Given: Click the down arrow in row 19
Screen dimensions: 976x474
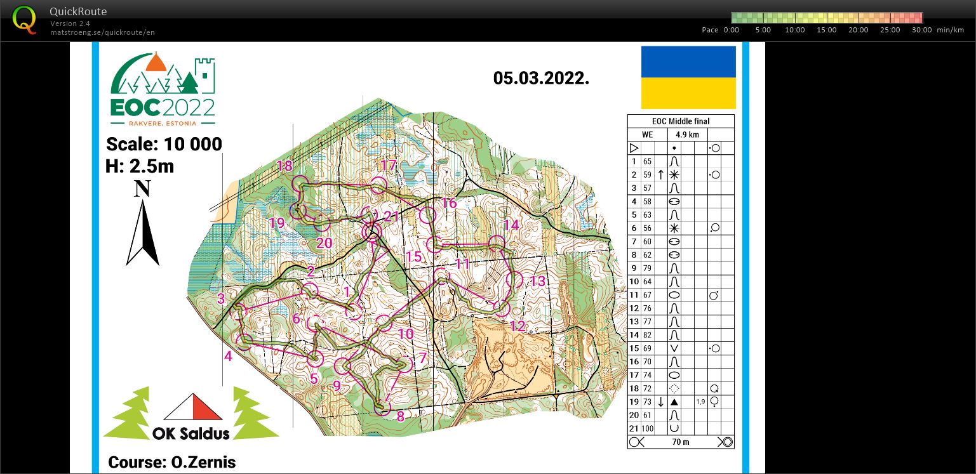Looking at the screenshot, I should pos(660,402).
